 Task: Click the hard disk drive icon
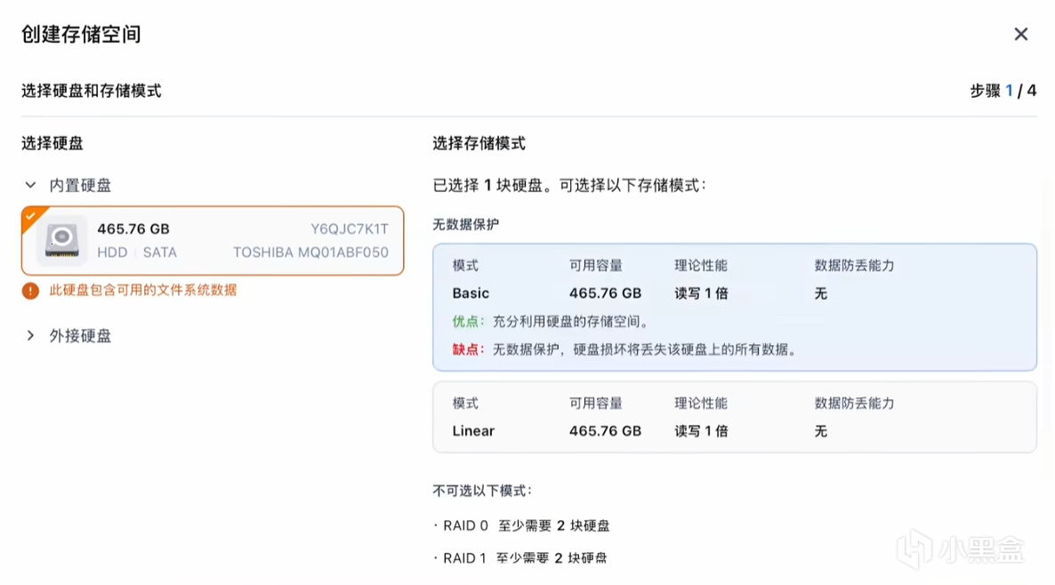click(61, 240)
